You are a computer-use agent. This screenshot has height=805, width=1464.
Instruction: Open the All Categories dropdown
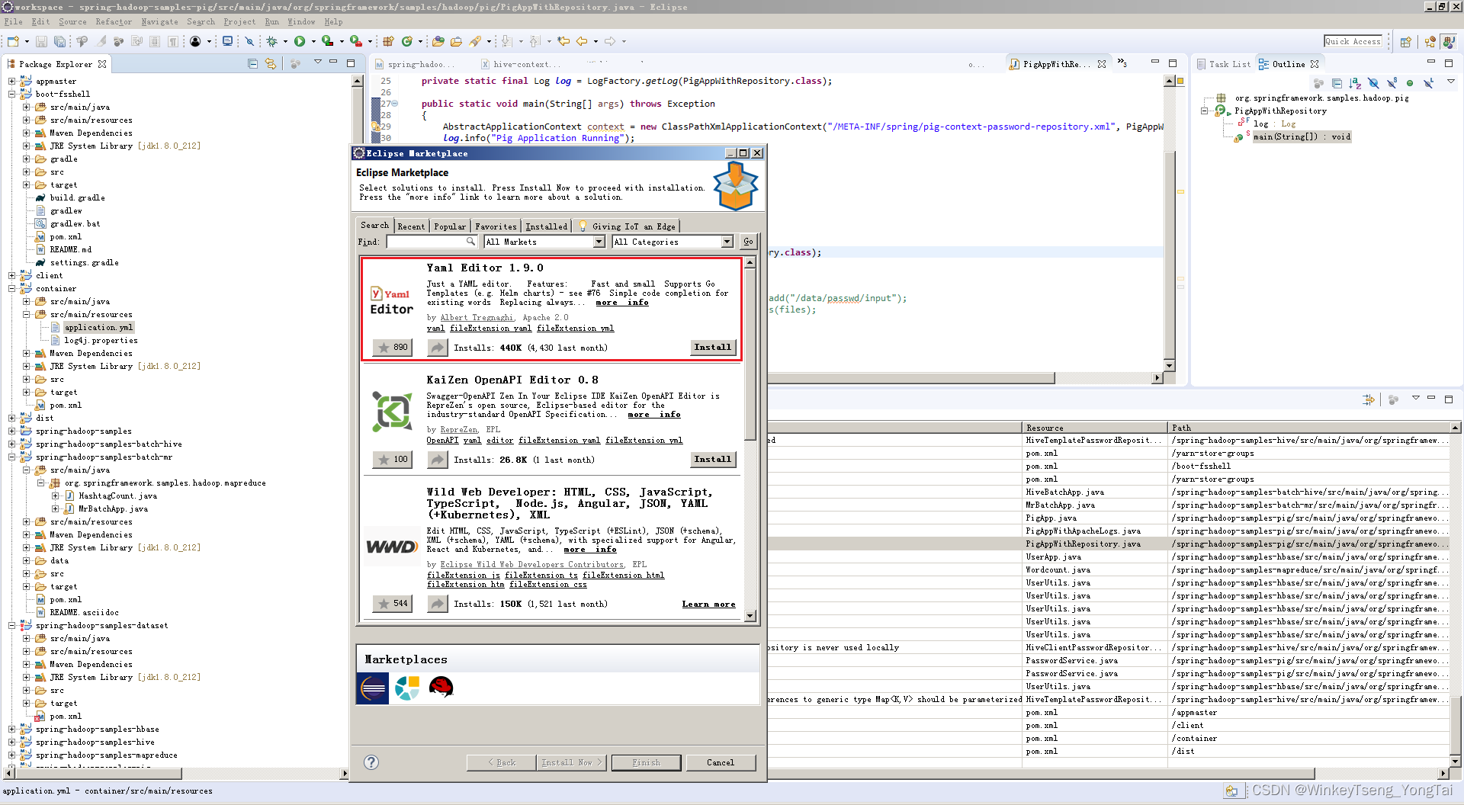(672, 242)
